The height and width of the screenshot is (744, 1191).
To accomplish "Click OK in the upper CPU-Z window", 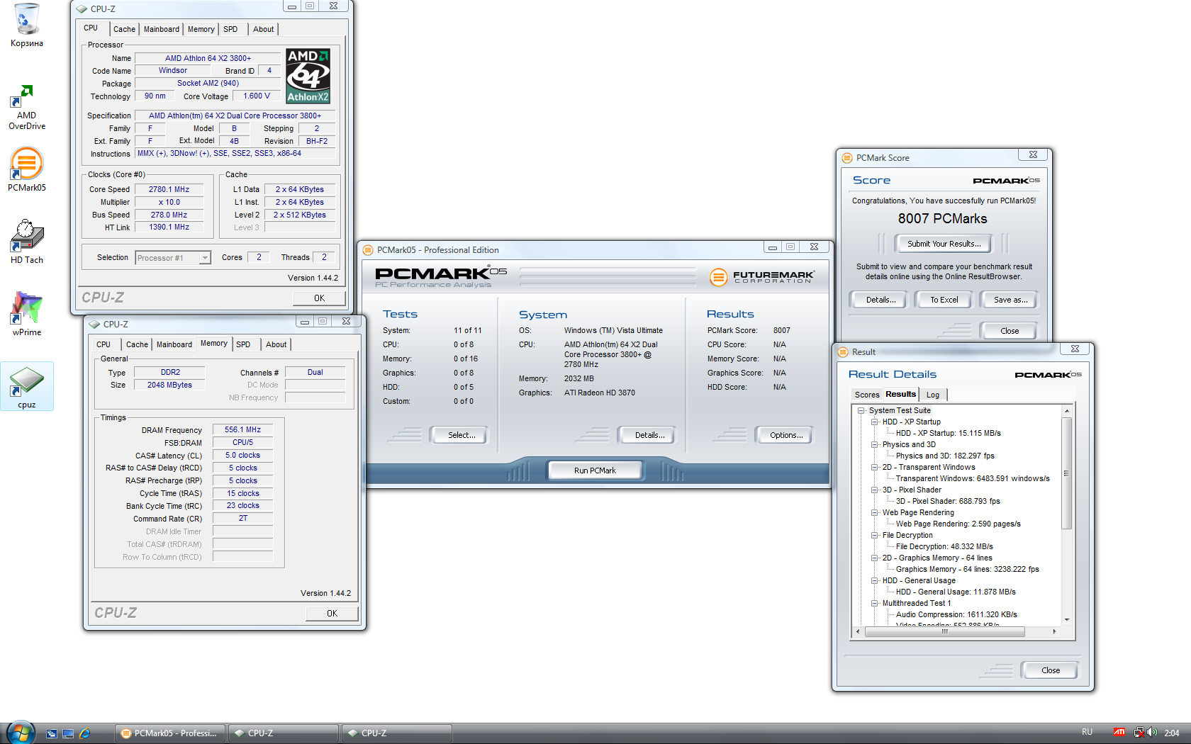I will point(319,298).
